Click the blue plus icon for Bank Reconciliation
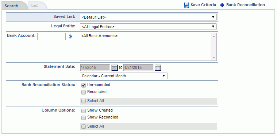277x136 pixels. click(x=222, y=5)
